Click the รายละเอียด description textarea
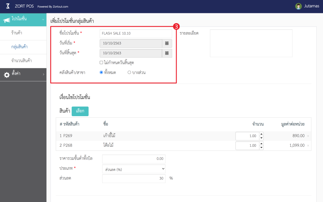 pyautogui.click(x=251, y=43)
